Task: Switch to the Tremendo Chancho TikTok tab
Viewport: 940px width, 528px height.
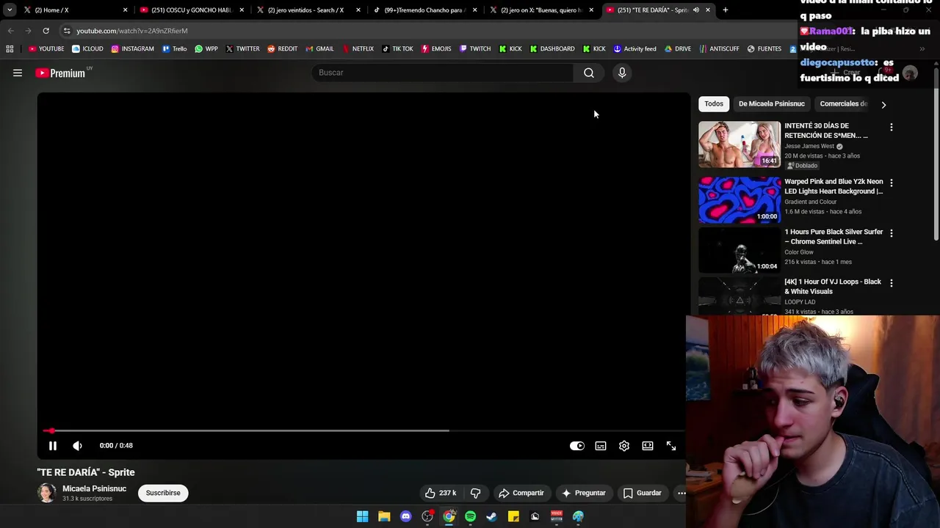Action: point(424,10)
